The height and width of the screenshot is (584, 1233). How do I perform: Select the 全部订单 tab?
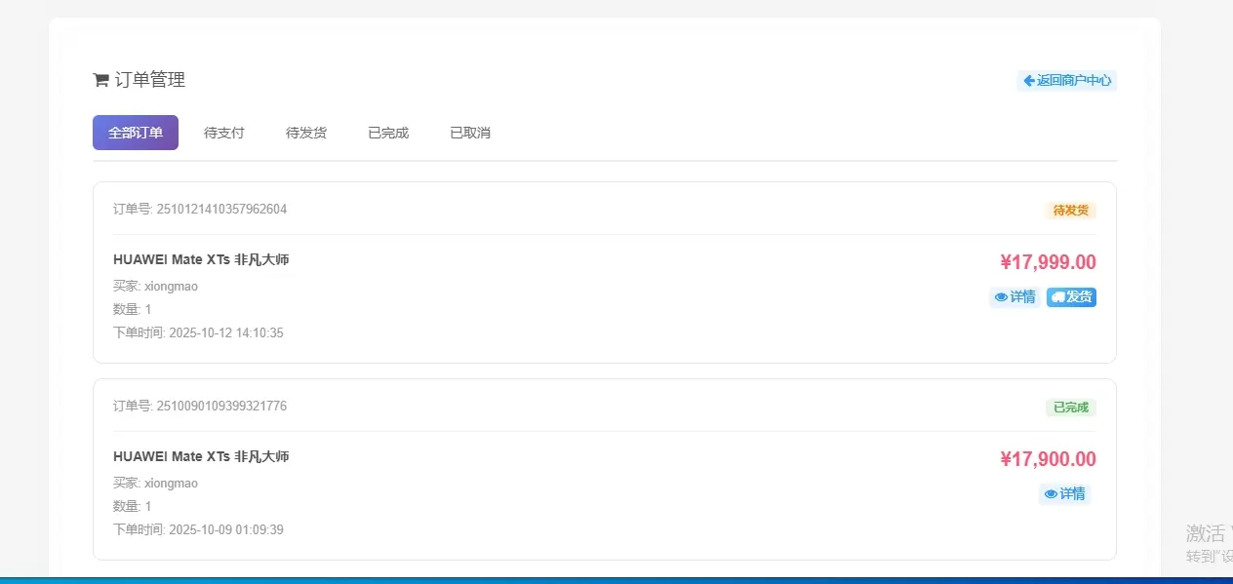pos(136,133)
